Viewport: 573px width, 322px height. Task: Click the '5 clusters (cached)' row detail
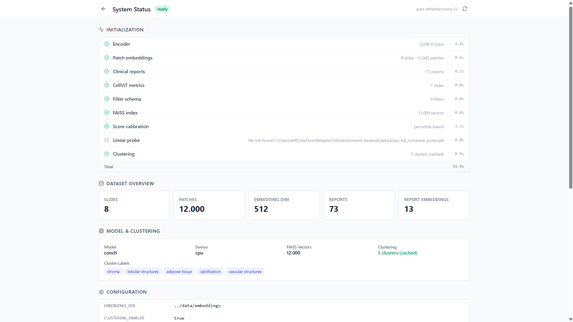(x=427, y=154)
